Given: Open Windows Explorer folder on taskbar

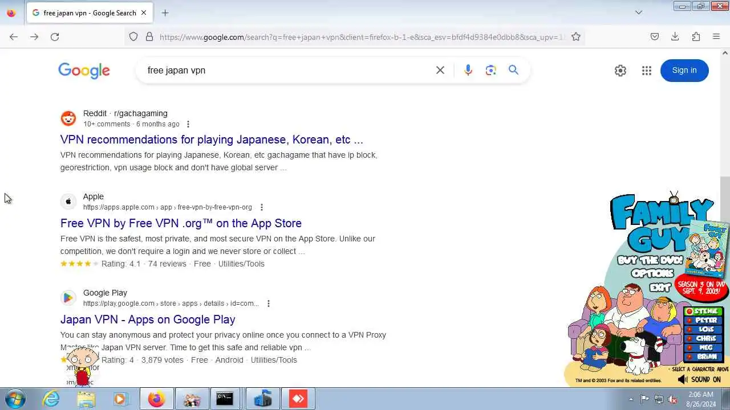Looking at the screenshot, I should click(x=86, y=399).
